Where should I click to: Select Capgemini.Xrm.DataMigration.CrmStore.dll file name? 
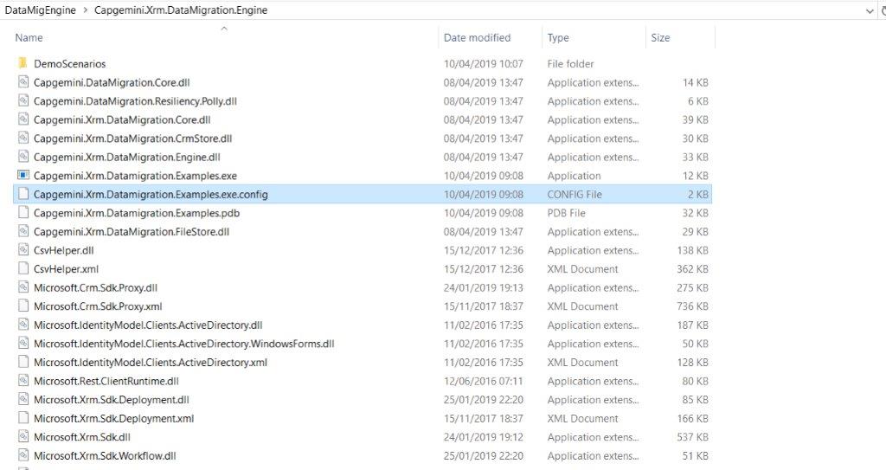[x=132, y=138]
